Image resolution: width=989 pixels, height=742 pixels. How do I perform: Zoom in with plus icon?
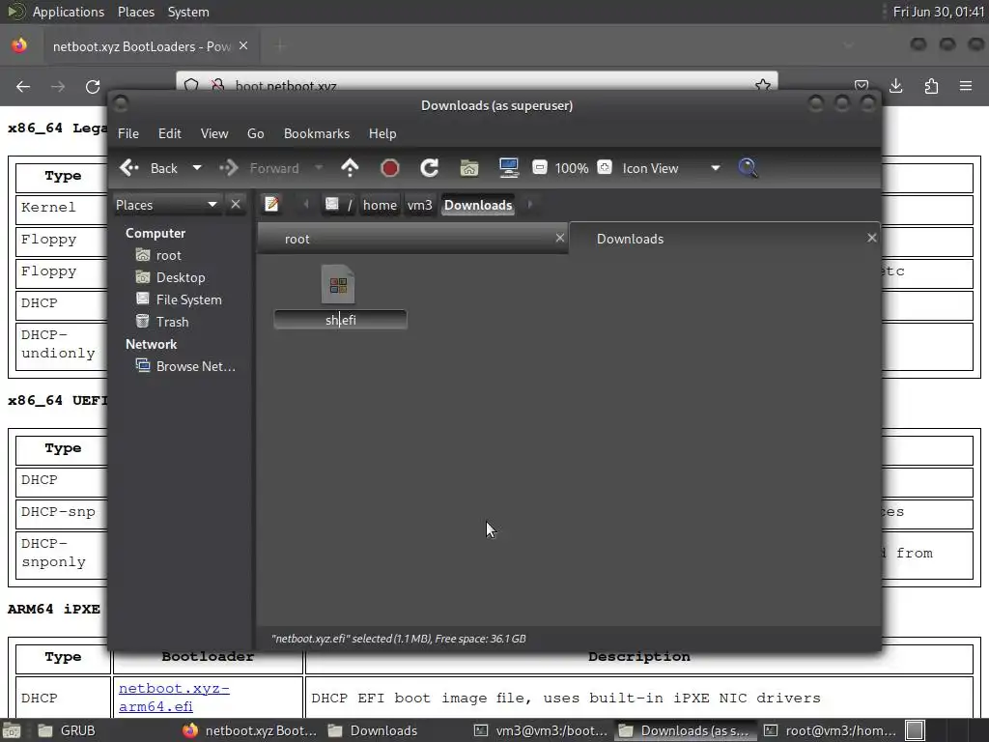point(605,167)
